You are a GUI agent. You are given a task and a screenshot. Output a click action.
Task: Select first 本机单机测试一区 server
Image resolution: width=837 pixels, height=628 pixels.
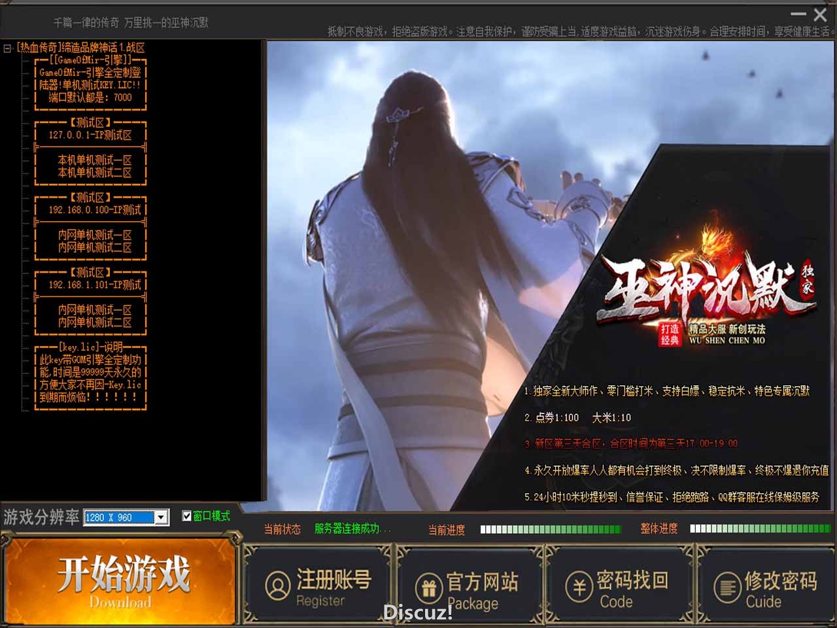click(95, 160)
